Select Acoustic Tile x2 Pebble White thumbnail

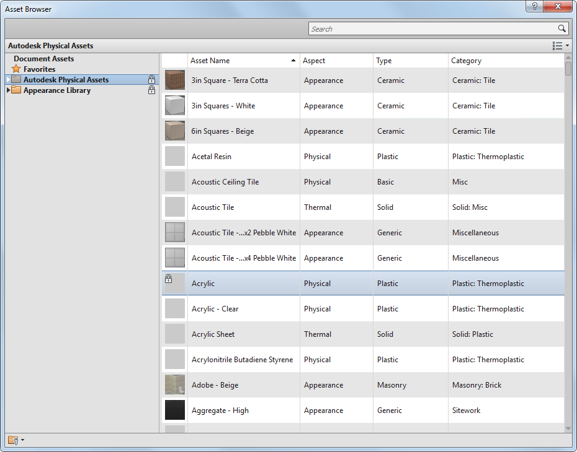[x=175, y=232]
